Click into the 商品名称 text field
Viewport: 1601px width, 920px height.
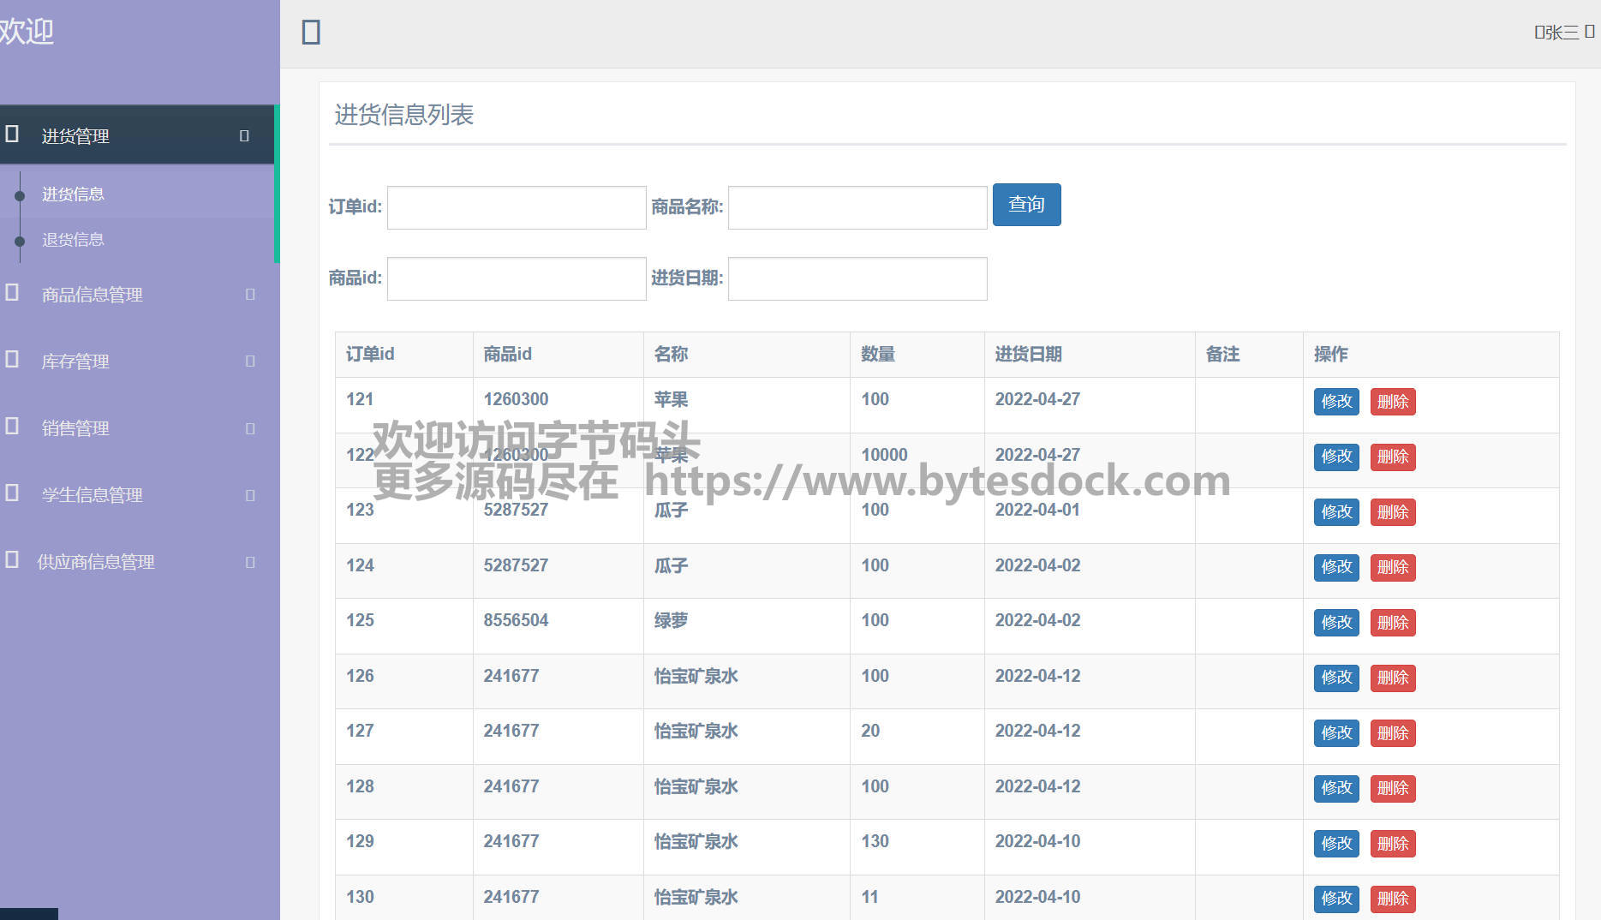[x=857, y=207]
